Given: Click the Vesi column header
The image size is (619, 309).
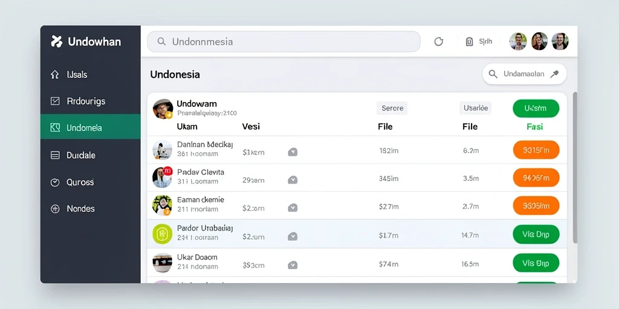Looking at the screenshot, I should click(x=251, y=127).
